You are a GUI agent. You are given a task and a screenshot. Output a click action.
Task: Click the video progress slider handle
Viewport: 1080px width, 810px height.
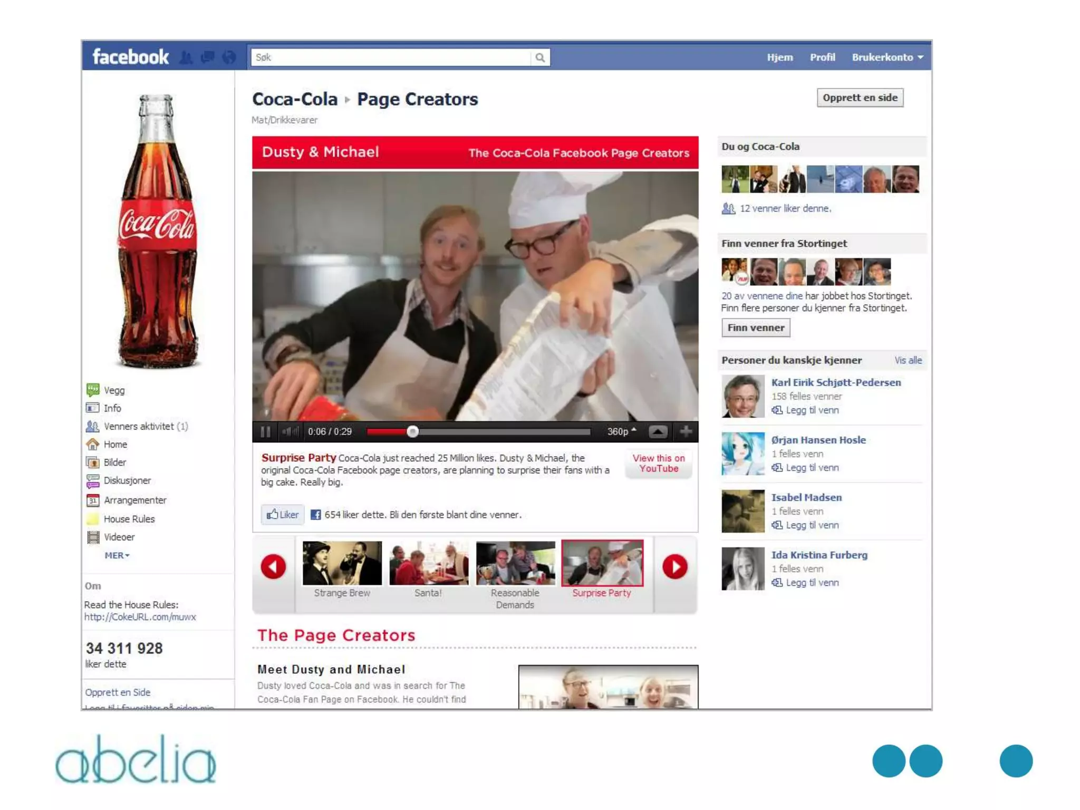click(413, 432)
